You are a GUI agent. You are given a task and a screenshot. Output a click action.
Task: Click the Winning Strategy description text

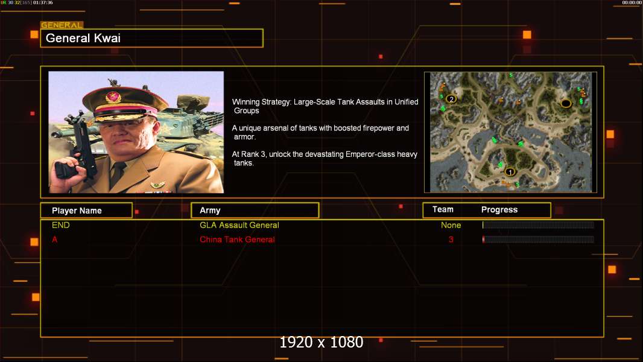tap(325, 106)
